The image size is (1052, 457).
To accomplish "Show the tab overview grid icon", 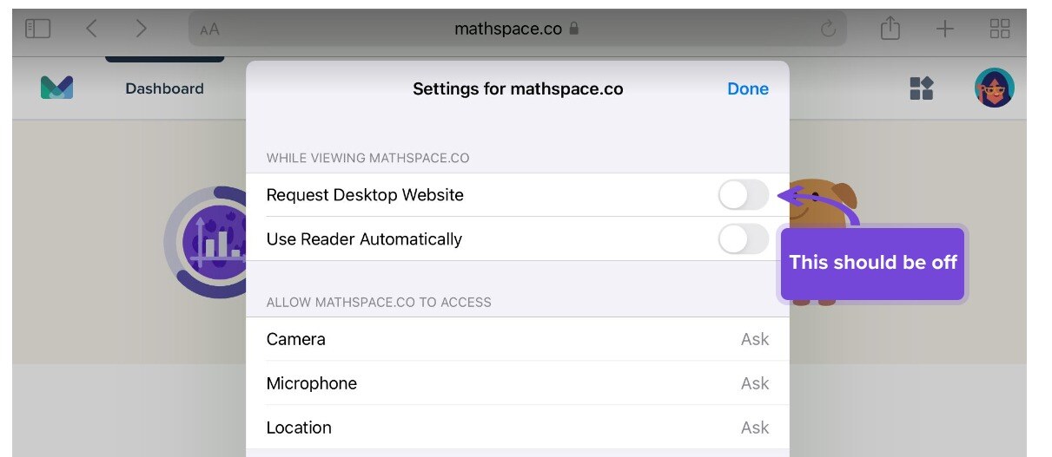I will click(1000, 29).
